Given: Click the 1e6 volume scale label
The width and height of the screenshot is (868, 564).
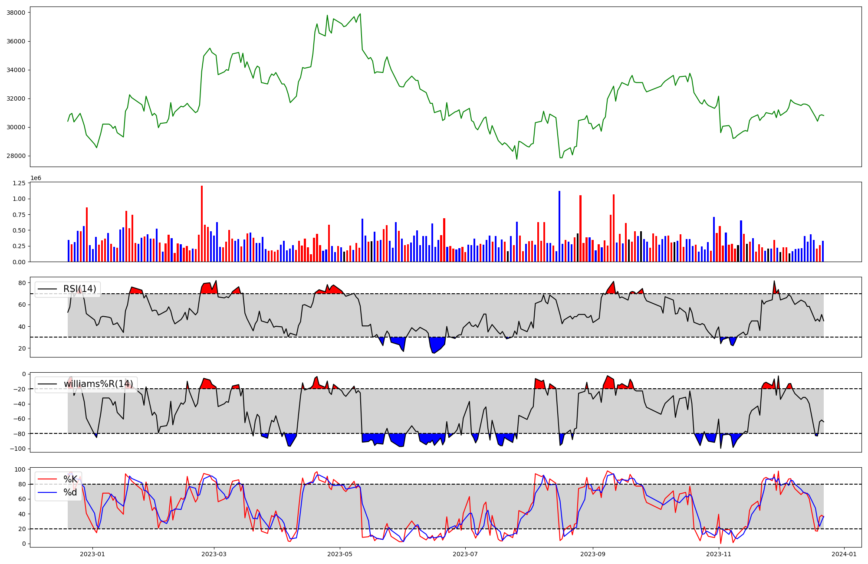Looking at the screenshot, I should pyautogui.click(x=36, y=178).
